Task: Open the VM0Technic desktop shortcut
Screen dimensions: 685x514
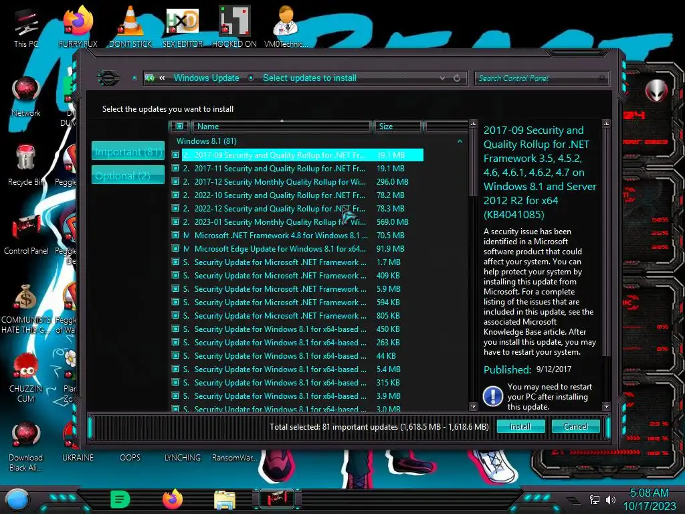Action: pos(286,27)
